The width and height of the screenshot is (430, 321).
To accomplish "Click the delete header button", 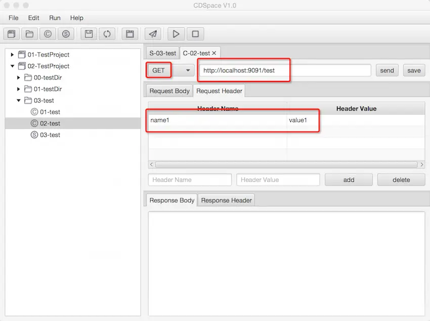I will pos(401,180).
